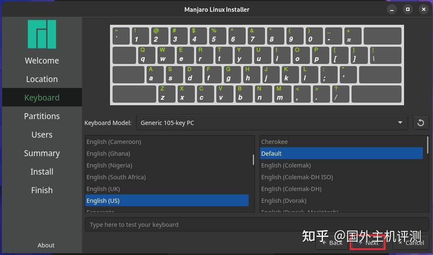
Task: Click the Next button
Action: pyautogui.click(x=367, y=242)
